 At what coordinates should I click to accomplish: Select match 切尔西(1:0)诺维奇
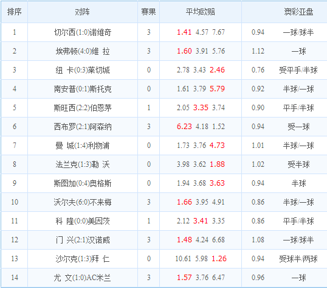[x=83, y=32]
